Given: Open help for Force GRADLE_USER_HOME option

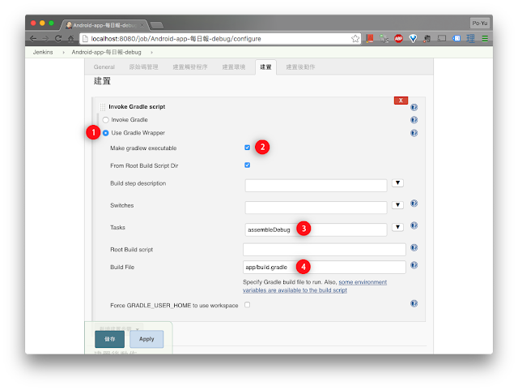Looking at the screenshot, I should click(x=414, y=303).
